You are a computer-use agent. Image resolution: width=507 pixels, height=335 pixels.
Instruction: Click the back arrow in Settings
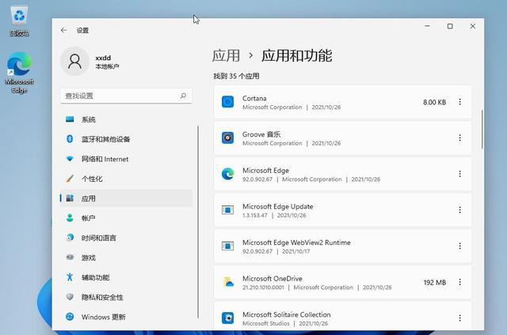[64, 30]
